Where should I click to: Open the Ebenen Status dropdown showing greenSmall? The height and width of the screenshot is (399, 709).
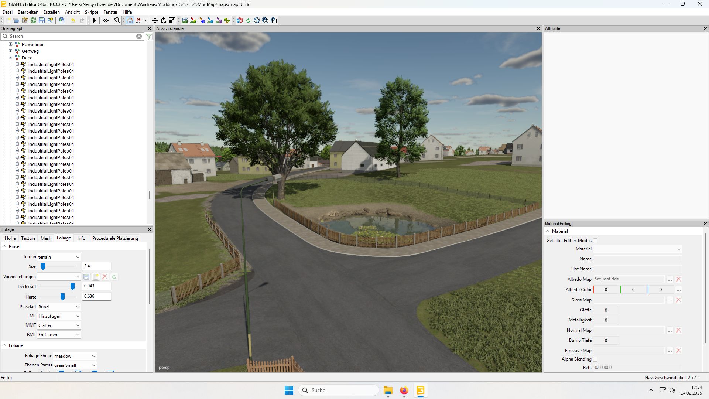pyautogui.click(x=75, y=365)
